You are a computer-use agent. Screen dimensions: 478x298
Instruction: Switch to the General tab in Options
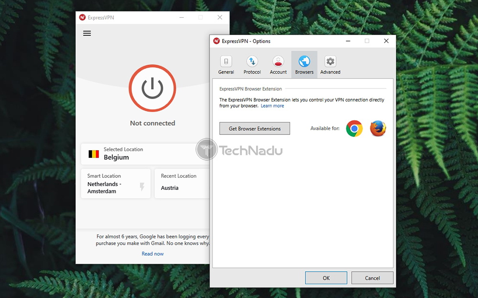tap(226, 65)
